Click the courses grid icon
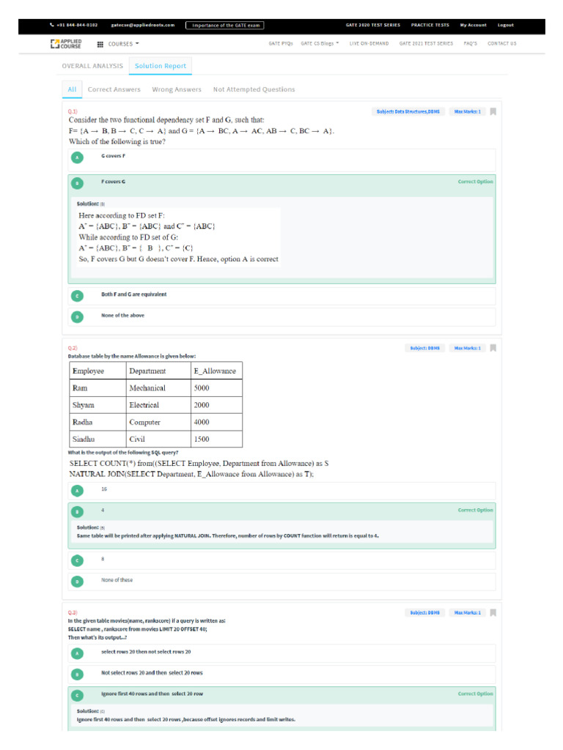The height and width of the screenshot is (750, 563). pyautogui.click(x=100, y=44)
